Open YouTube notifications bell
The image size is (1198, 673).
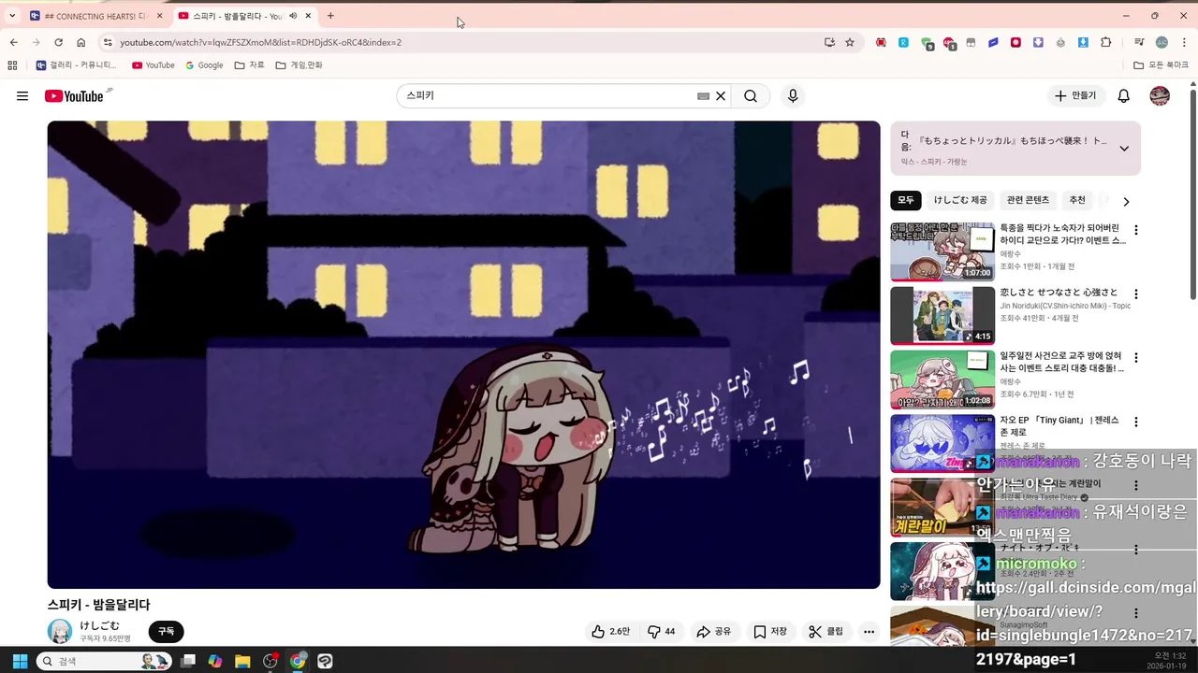pyautogui.click(x=1124, y=96)
